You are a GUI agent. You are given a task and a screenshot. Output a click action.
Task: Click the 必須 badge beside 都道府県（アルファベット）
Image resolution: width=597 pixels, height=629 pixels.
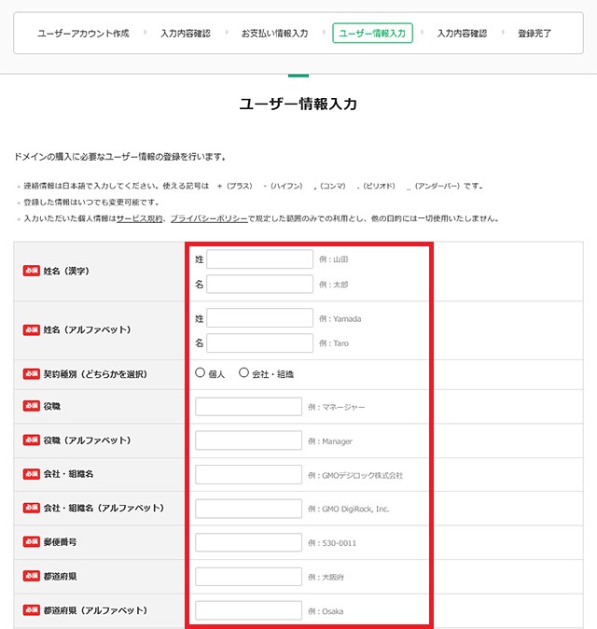click(x=32, y=610)
